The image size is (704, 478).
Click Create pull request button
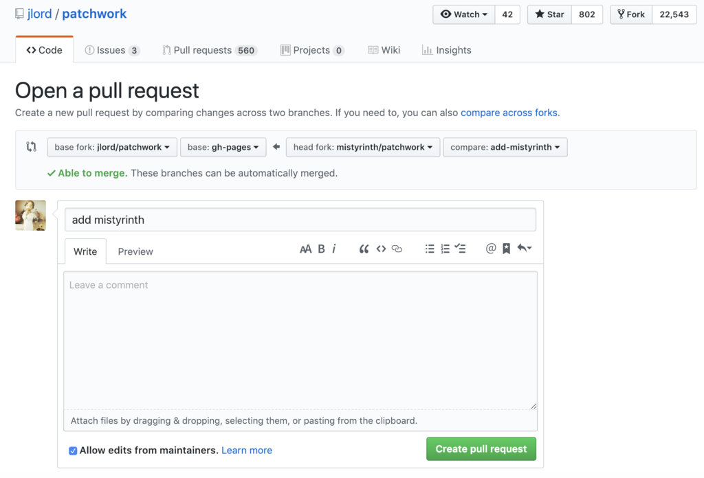point(481,449)
